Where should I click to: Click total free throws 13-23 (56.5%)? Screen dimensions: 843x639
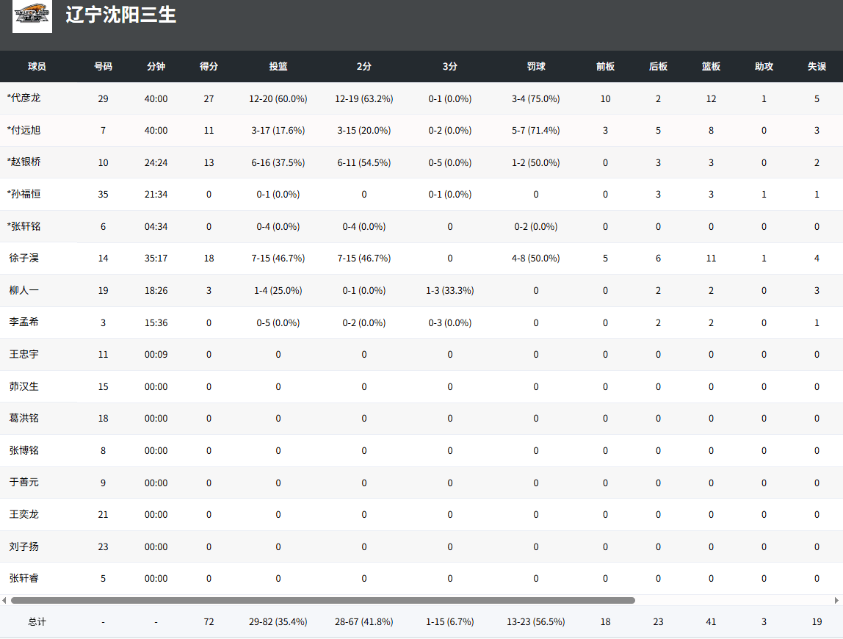pos(536,622)
